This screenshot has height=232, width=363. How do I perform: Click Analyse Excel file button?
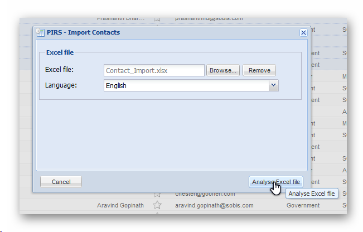pyautogui.click(x=275, y=182)
